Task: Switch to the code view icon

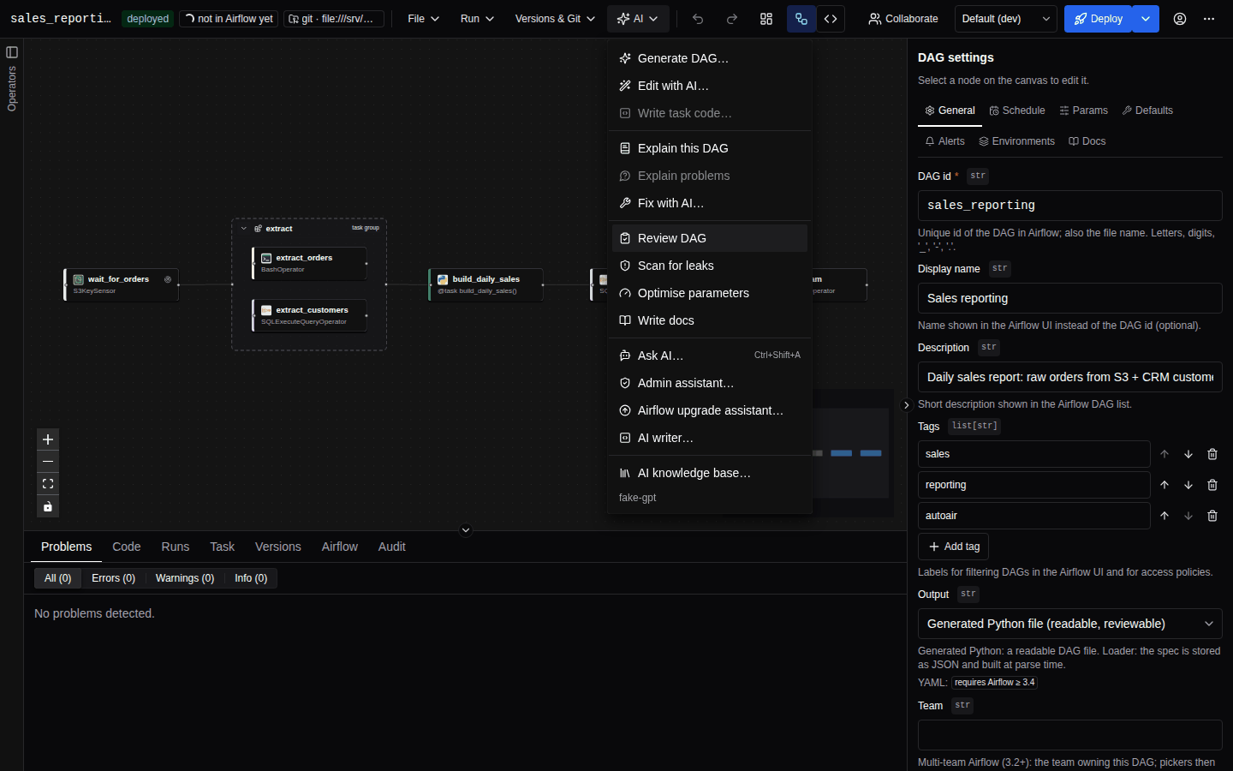Action: [x=831, y=19]
